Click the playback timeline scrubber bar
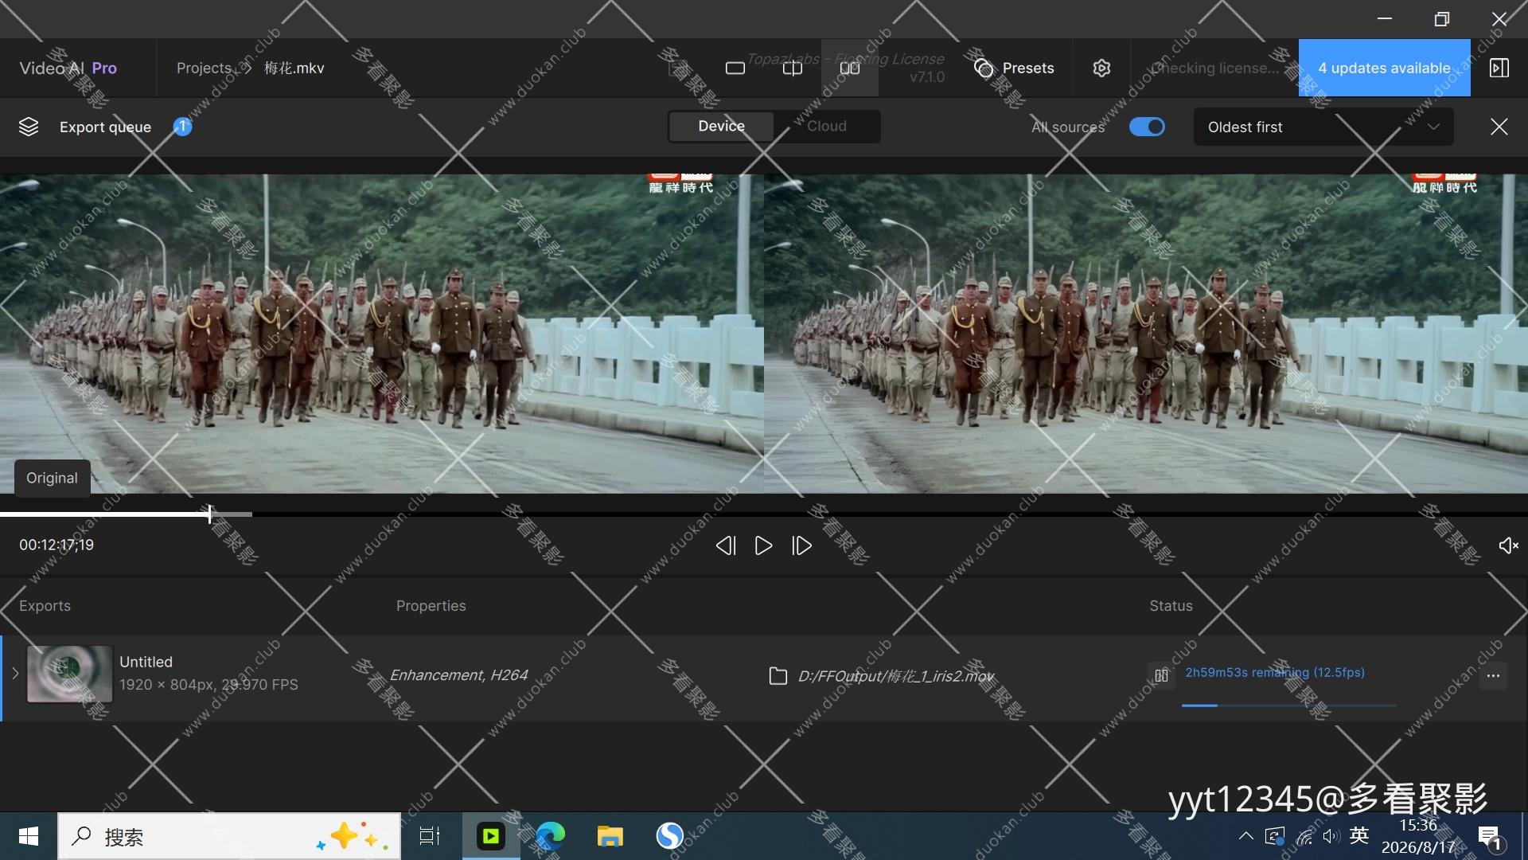The height and width of the screenshot is (860, 1528). (764, 514)
